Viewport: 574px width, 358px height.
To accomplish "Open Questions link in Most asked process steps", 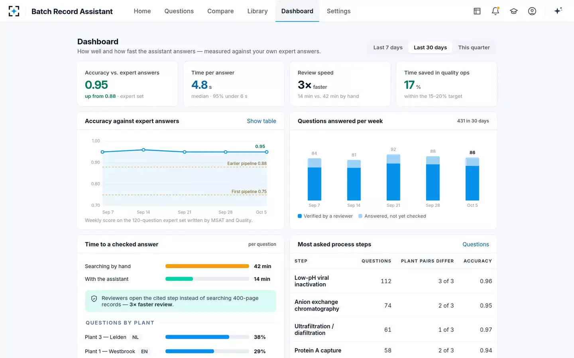I will tap(476, 244).
